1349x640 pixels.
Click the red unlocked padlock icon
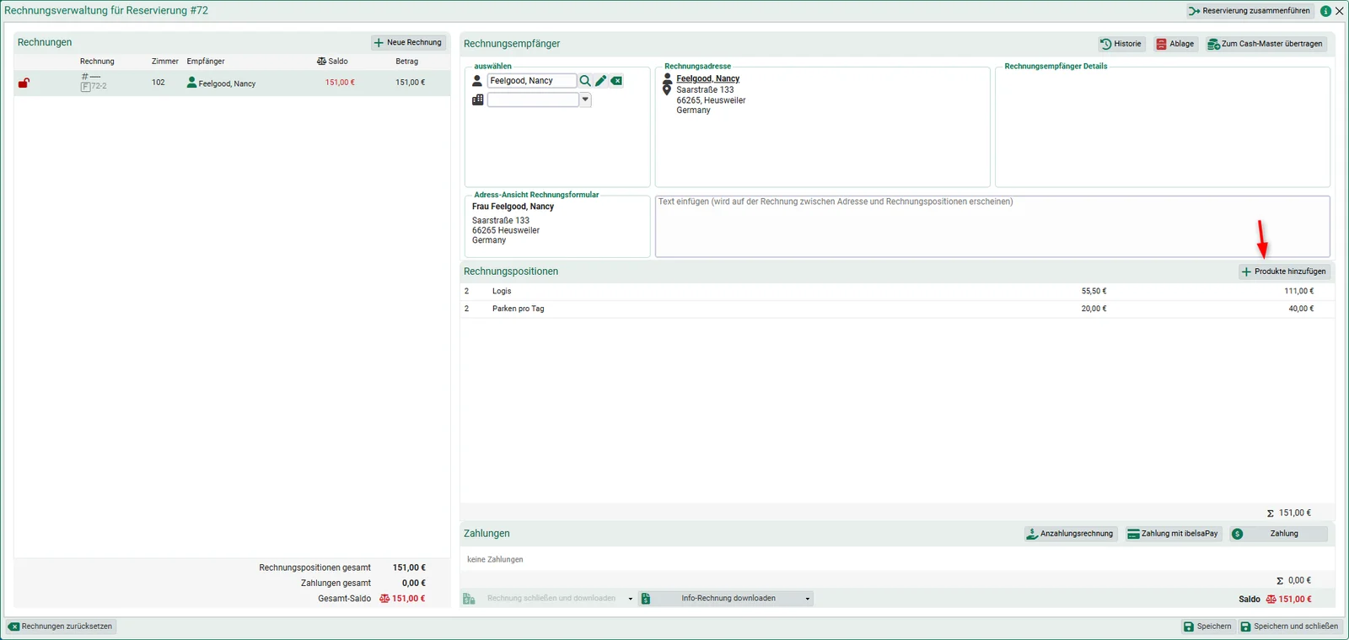tap(24, 83)
